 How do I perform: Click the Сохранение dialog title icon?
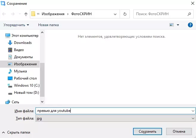coord(3,3)
